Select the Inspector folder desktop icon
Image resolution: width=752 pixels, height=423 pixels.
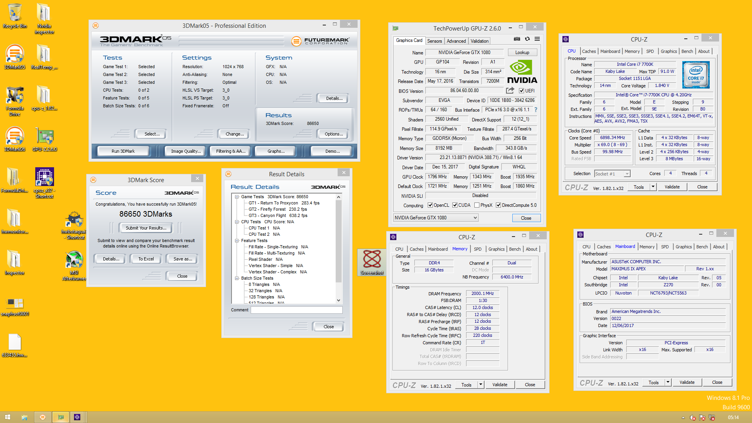(x=14, y=262)
